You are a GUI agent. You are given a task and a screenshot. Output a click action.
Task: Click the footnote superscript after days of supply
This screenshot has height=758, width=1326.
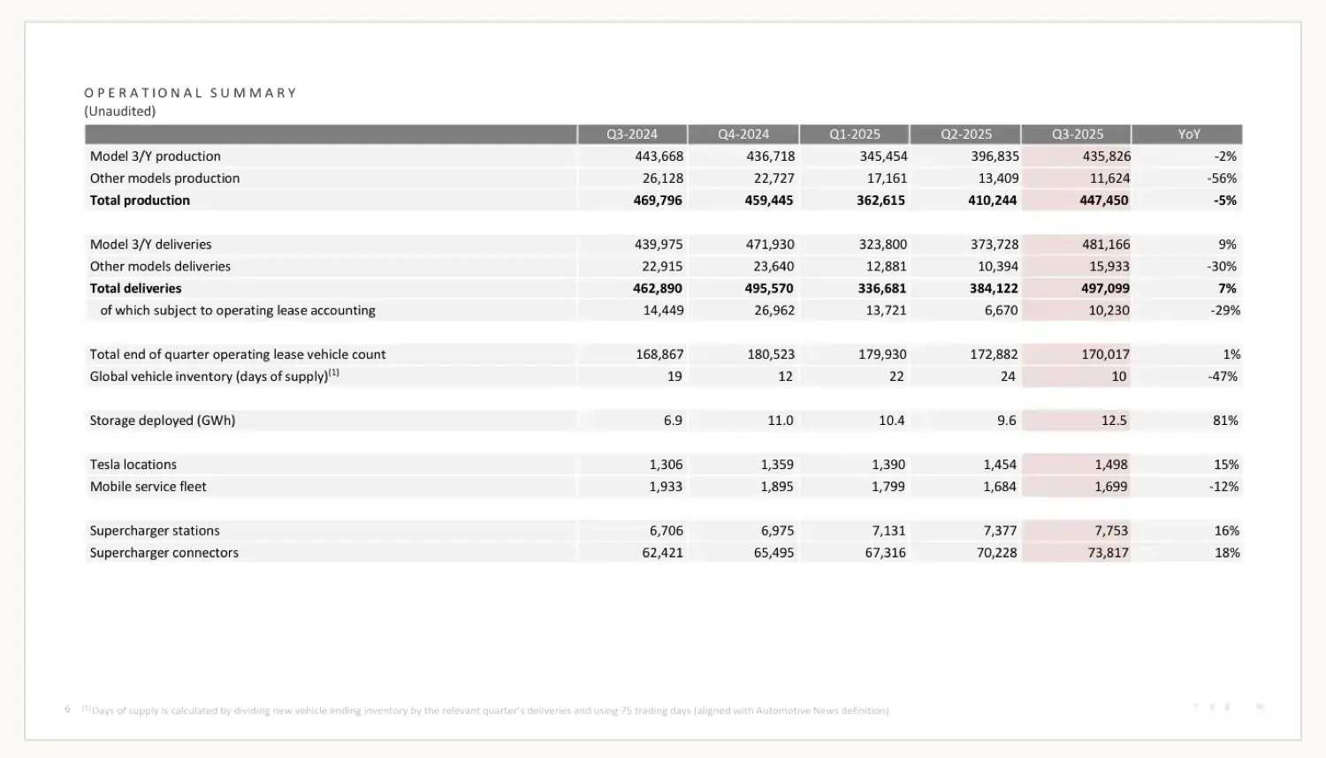click(334, 373)
